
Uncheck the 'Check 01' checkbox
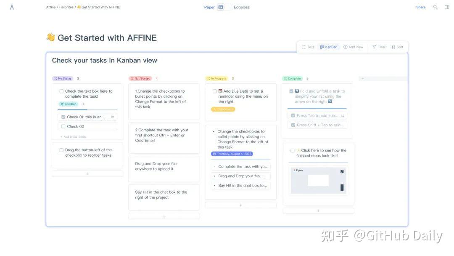point(63,117)
